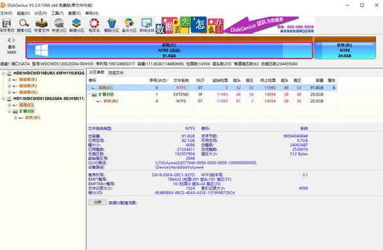Click the HD0 hard disk icon in tree
Viewport: 383px width, 250px height.
click(9, 73)
